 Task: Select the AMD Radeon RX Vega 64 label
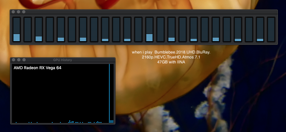tap(38, 68)
